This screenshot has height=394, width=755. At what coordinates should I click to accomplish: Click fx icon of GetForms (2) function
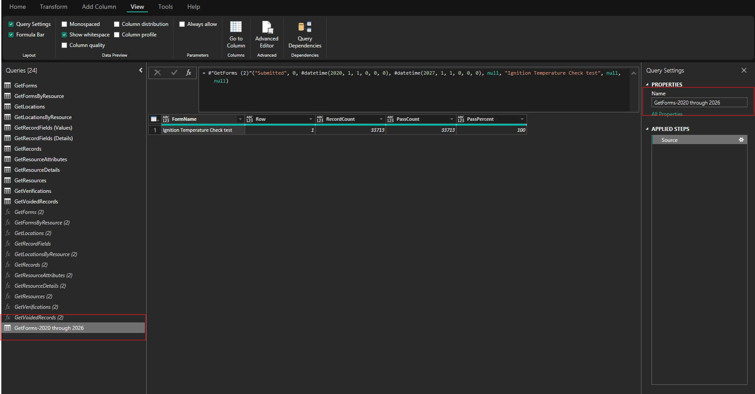[7, 212]
